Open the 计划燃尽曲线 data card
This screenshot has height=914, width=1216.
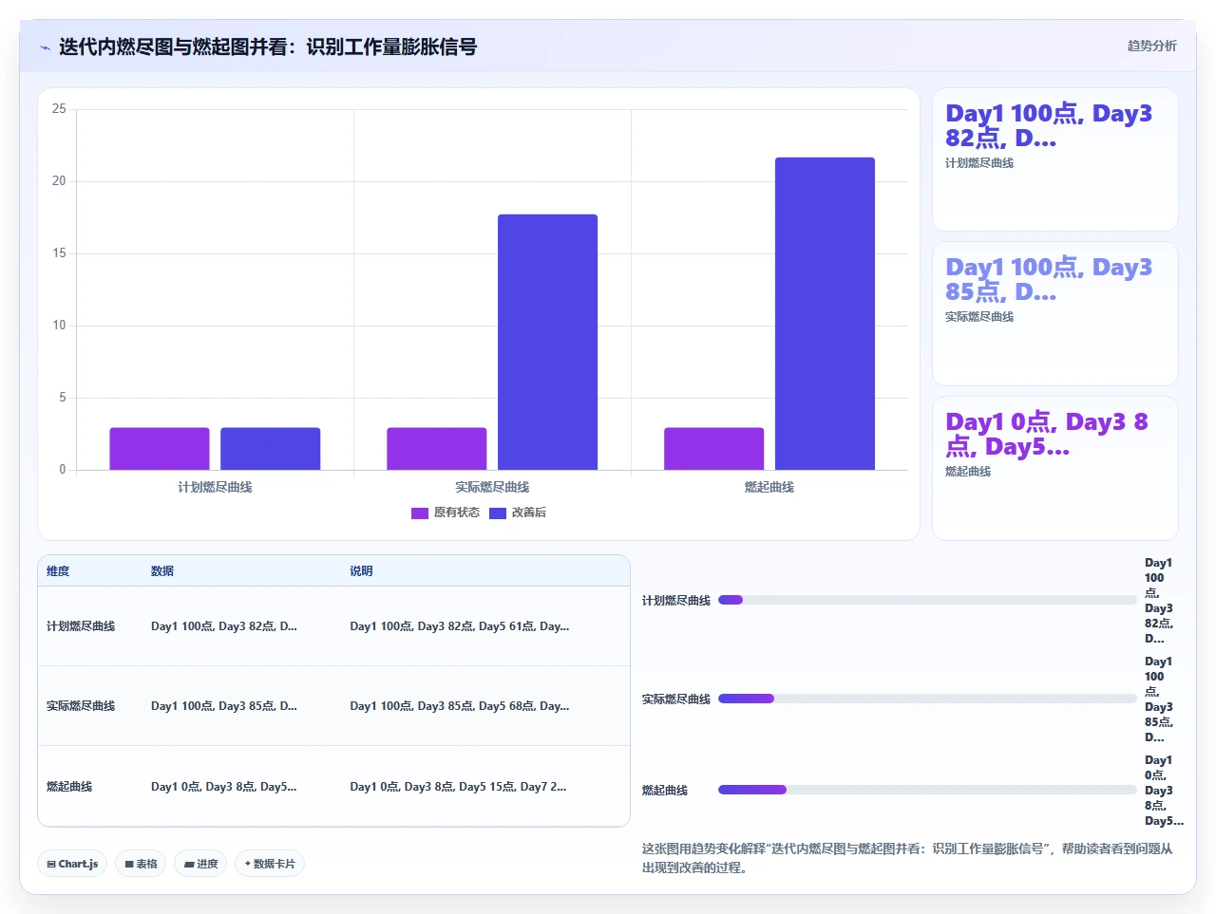1055,159
